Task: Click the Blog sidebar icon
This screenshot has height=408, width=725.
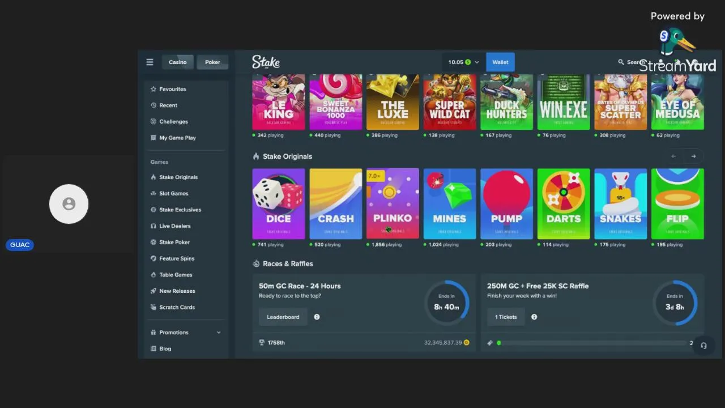Action: coord(153,348)
